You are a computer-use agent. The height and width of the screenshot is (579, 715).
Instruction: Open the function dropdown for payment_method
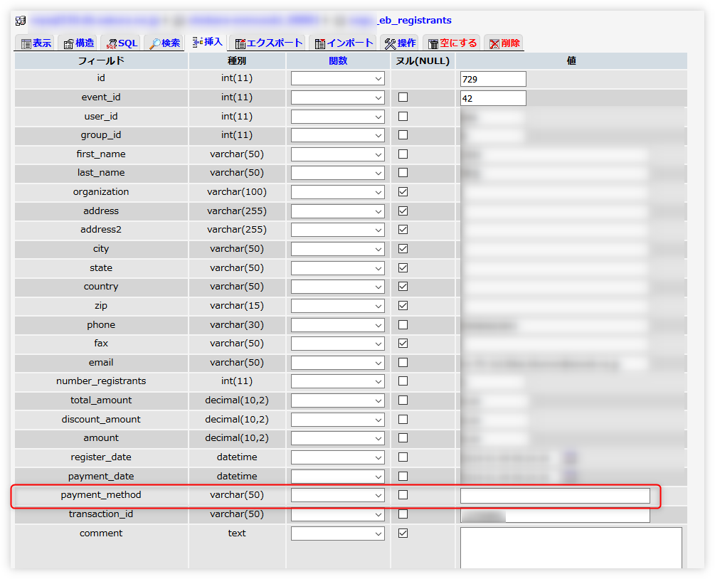(338, 495)
